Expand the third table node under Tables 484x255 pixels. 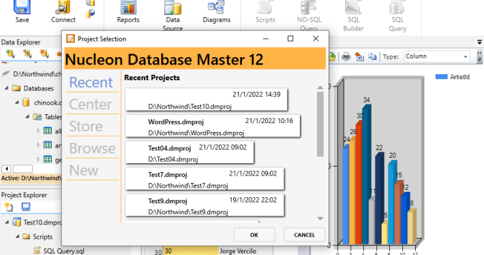(x=38, y=159)
